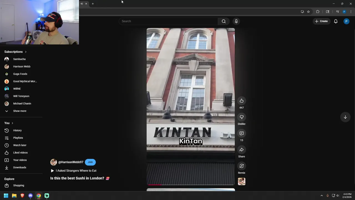Open linked video I Asked Strangers Where to Eat

point(73,171)
